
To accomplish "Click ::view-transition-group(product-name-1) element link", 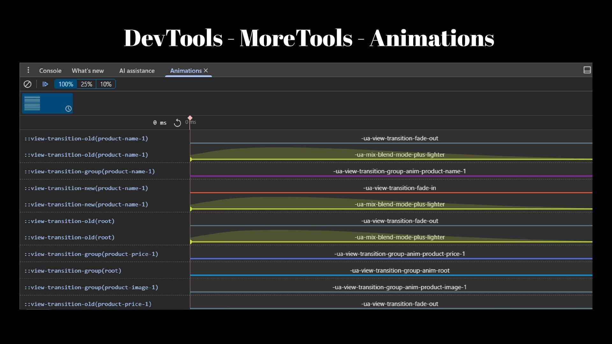I will pyautogui.click(x=90, y=171).
